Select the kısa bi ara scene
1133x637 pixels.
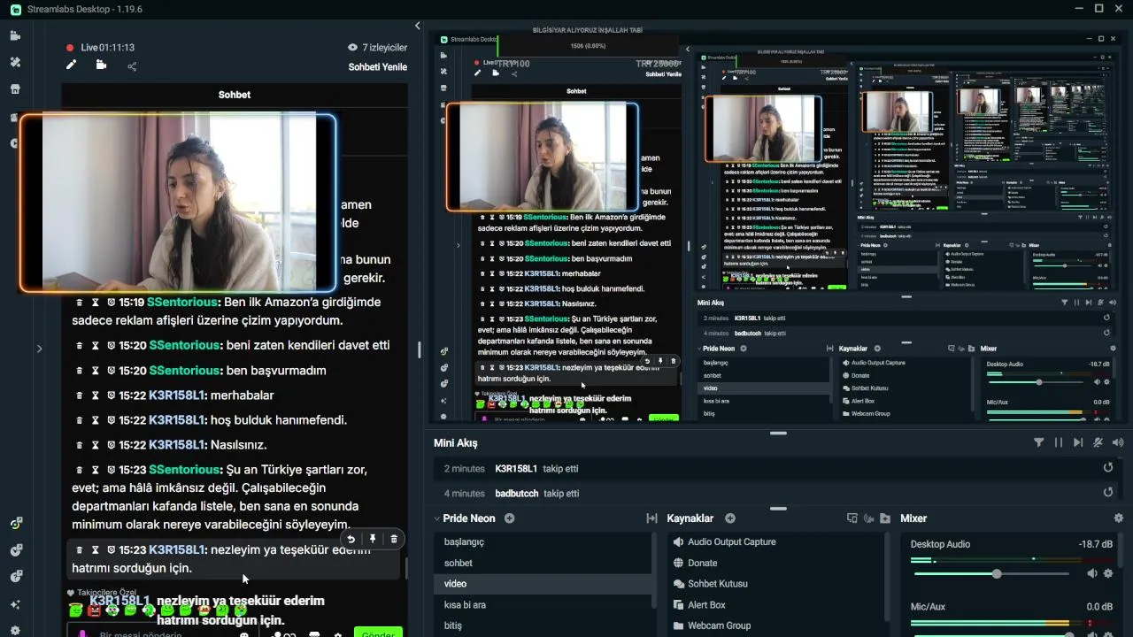pos(542,605)
